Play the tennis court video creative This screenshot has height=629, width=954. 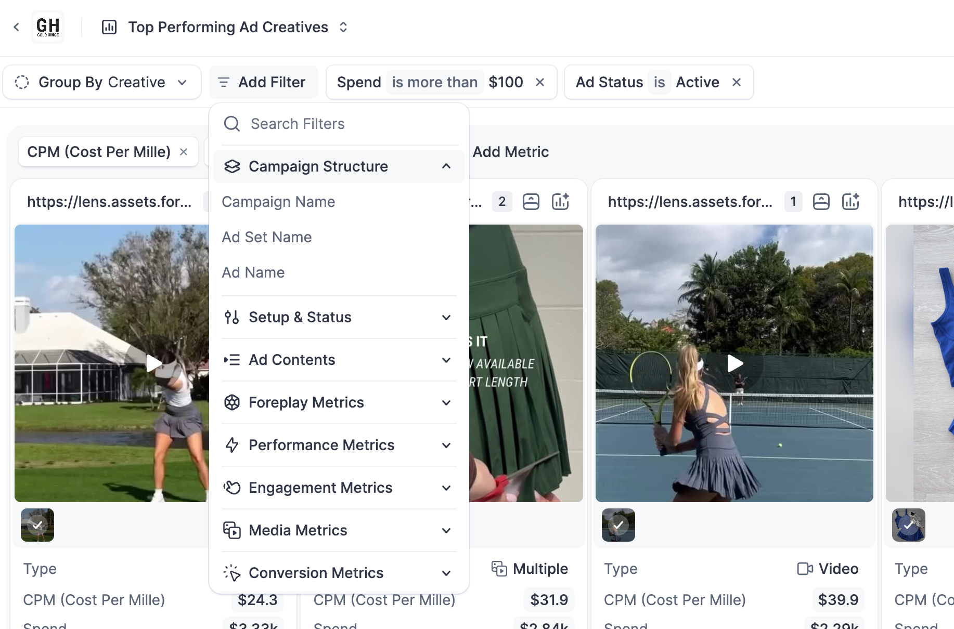734,363
